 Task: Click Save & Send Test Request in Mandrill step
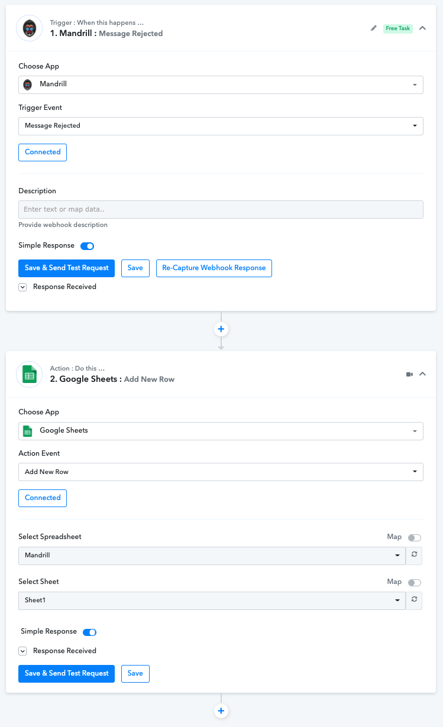[x=67, y=268]
